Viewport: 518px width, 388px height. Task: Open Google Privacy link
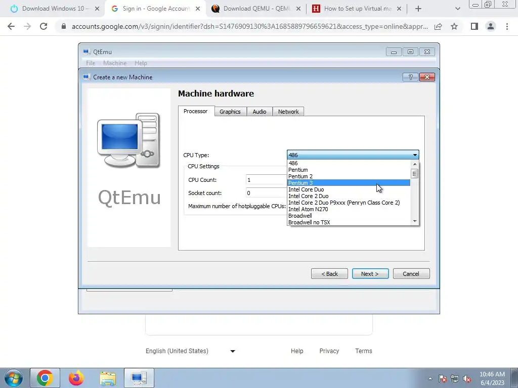329,351
